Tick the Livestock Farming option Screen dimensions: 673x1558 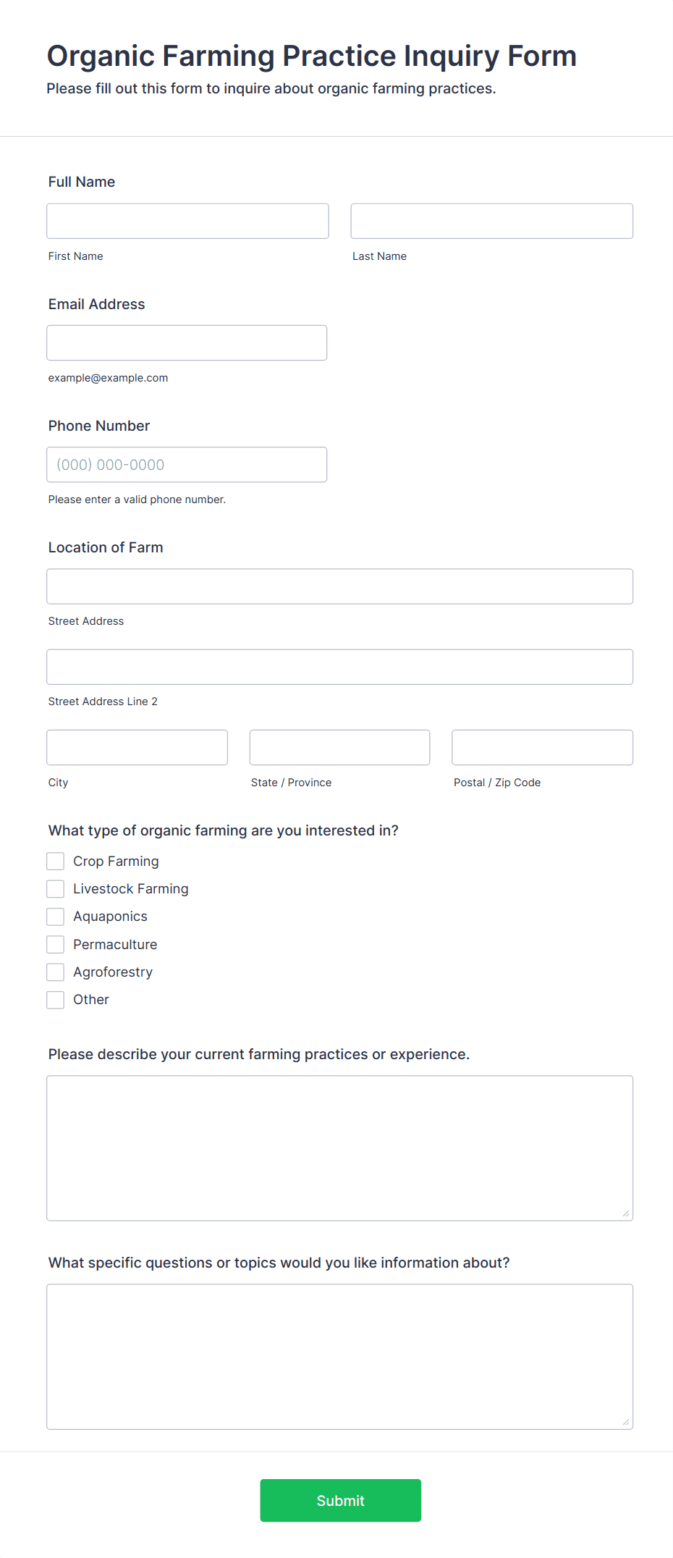pos(56,888)
